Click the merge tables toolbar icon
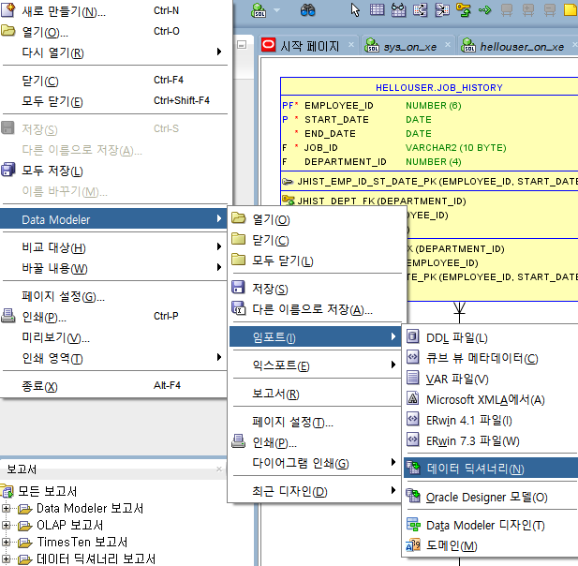Screen dimensions: 578x566 tap(442, 10)
